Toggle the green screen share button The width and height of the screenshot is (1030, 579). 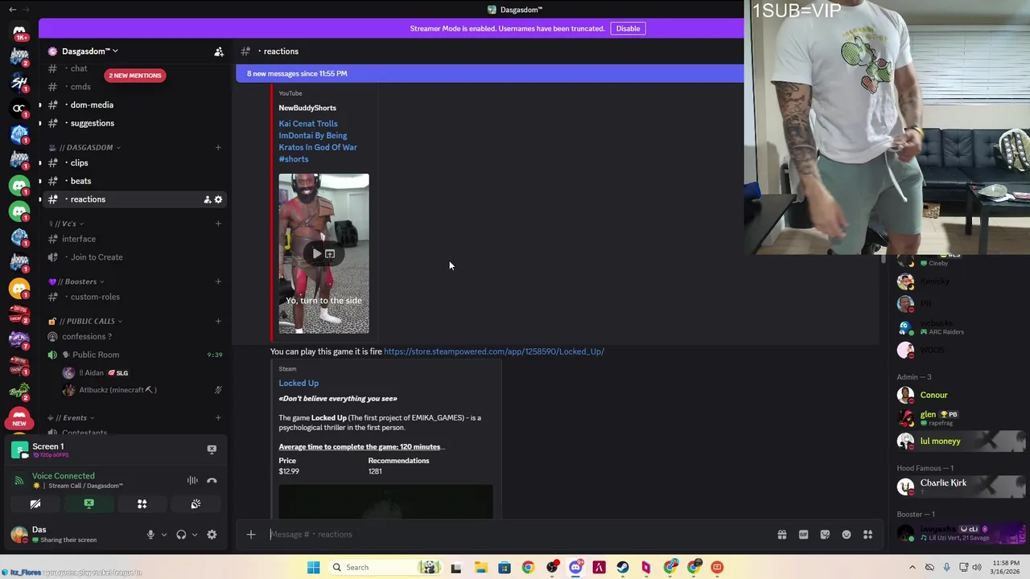(89, 504)
